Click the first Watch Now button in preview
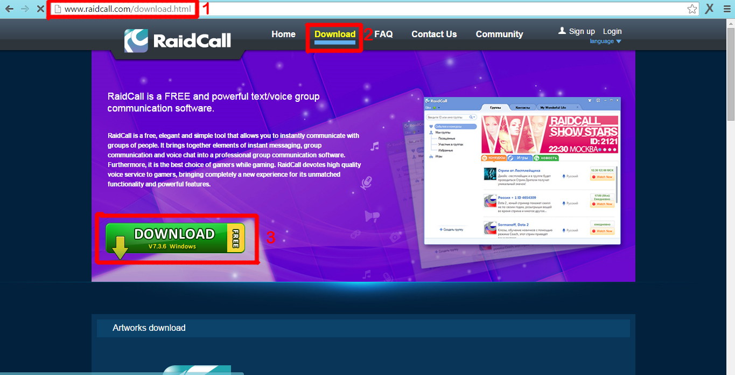735x375 pixels. pos(602,177)
